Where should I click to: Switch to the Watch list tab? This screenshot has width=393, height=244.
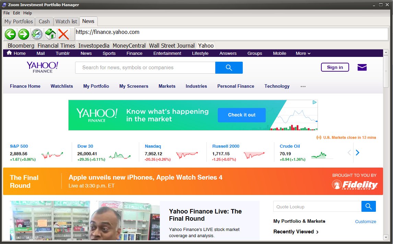click(66, 22)
